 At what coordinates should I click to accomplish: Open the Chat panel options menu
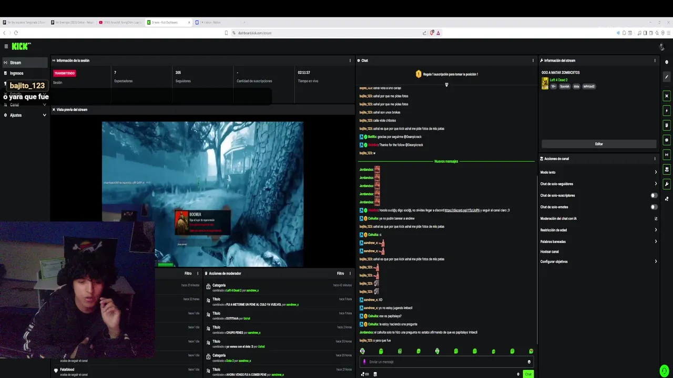[533, 60]
